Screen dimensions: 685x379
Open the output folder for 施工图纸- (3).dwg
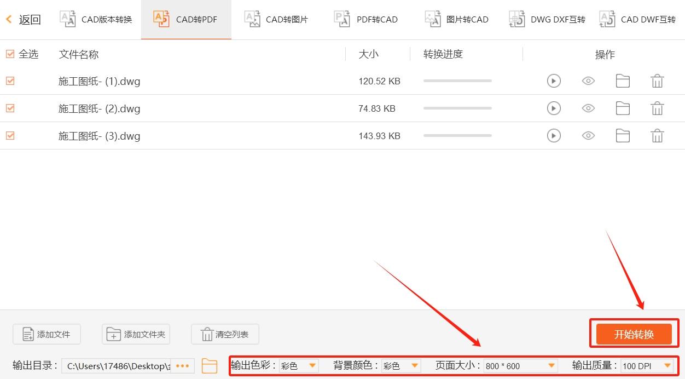point(623,135)
